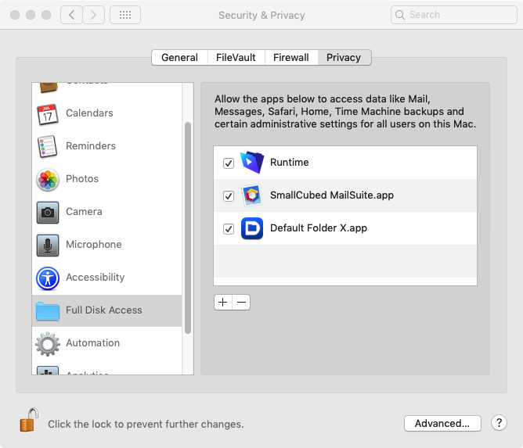The height and width of the screenshot is (448, 523).
Task: Select the Reminders label in the list
Action: coord(91,146)
